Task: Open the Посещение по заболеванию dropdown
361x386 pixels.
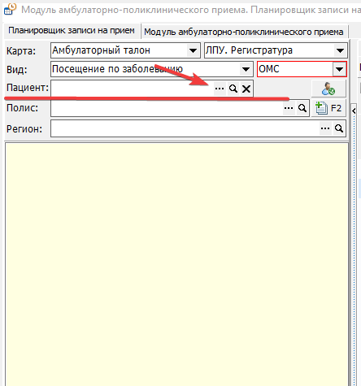Action: pyautogui.click(x=246, y=69)
